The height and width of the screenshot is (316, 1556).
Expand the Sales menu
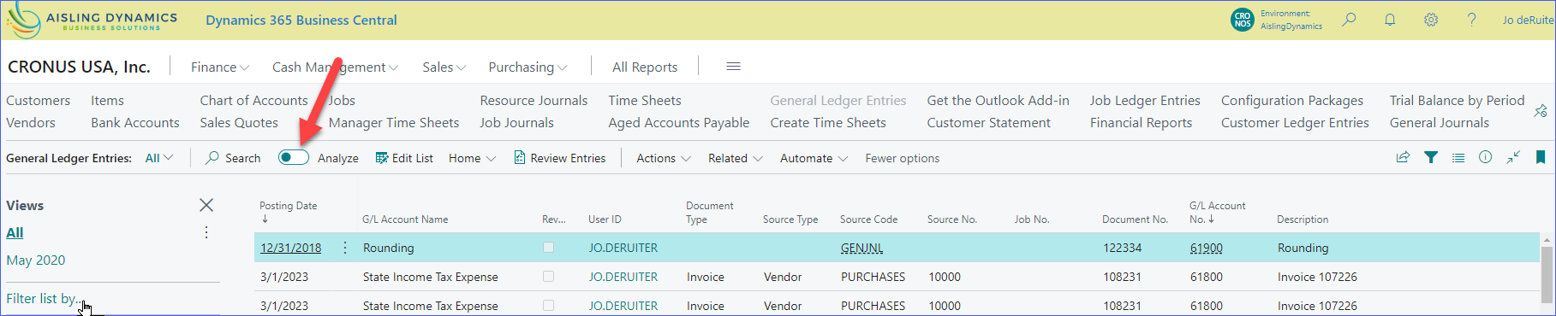click(444, 67)
